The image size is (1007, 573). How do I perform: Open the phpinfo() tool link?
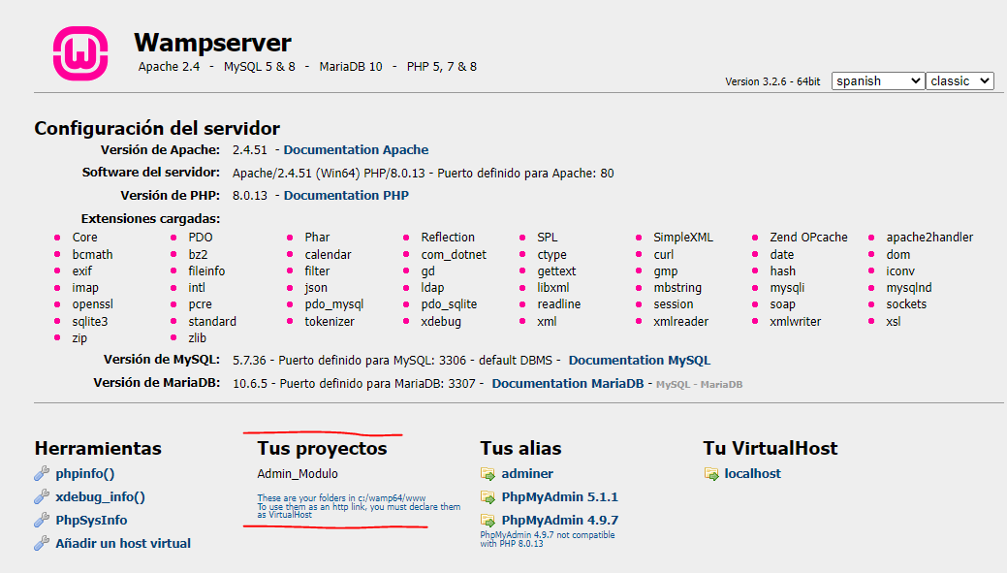coord(84,473)
